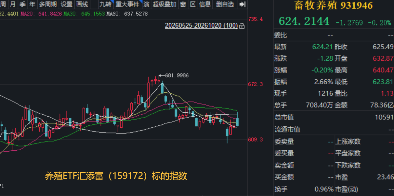
Task: Toggle the lock icon beside the date range
Action: (x=242, y=26)
